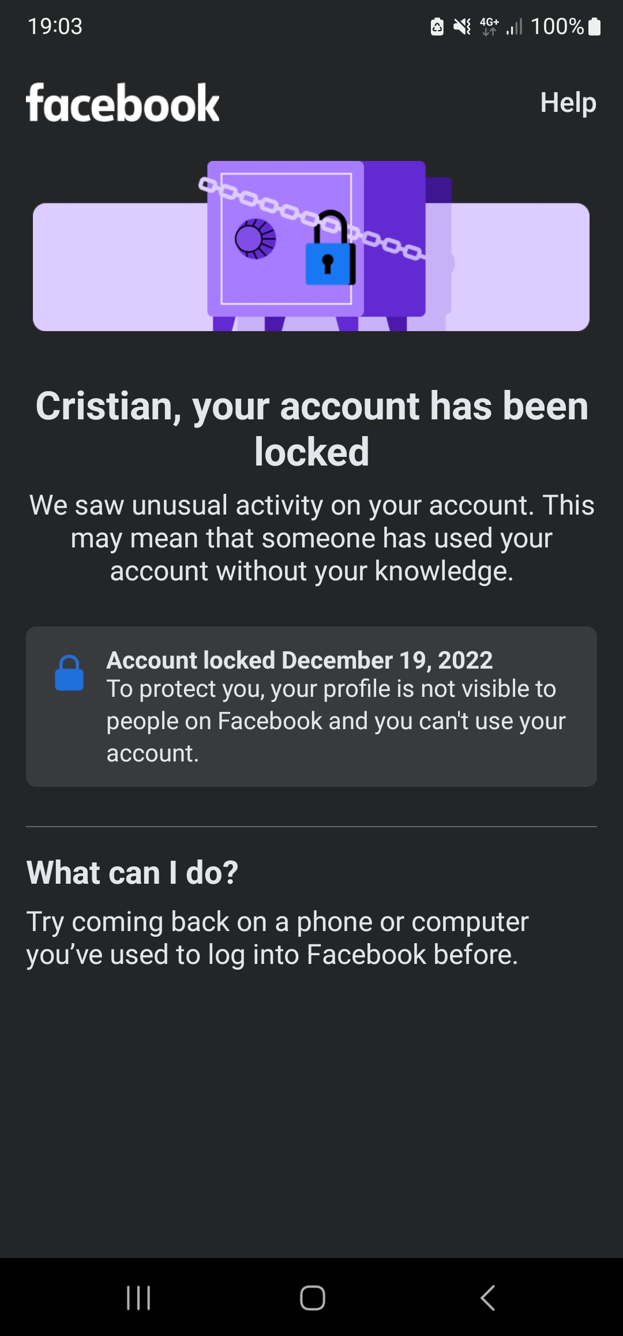Select the 4G+ network indicator
623x1336 pixels.
(488, 25)
